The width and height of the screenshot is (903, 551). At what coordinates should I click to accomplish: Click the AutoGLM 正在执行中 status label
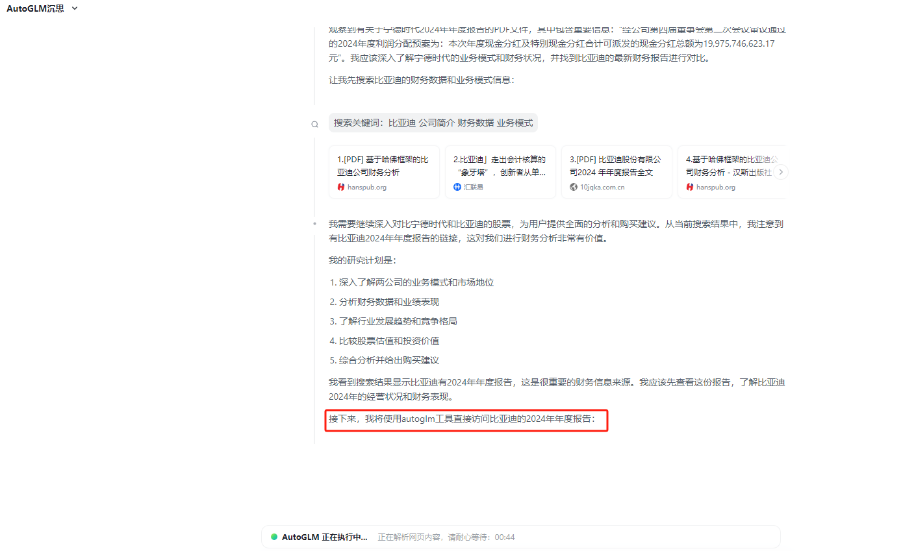coord(324,537)
